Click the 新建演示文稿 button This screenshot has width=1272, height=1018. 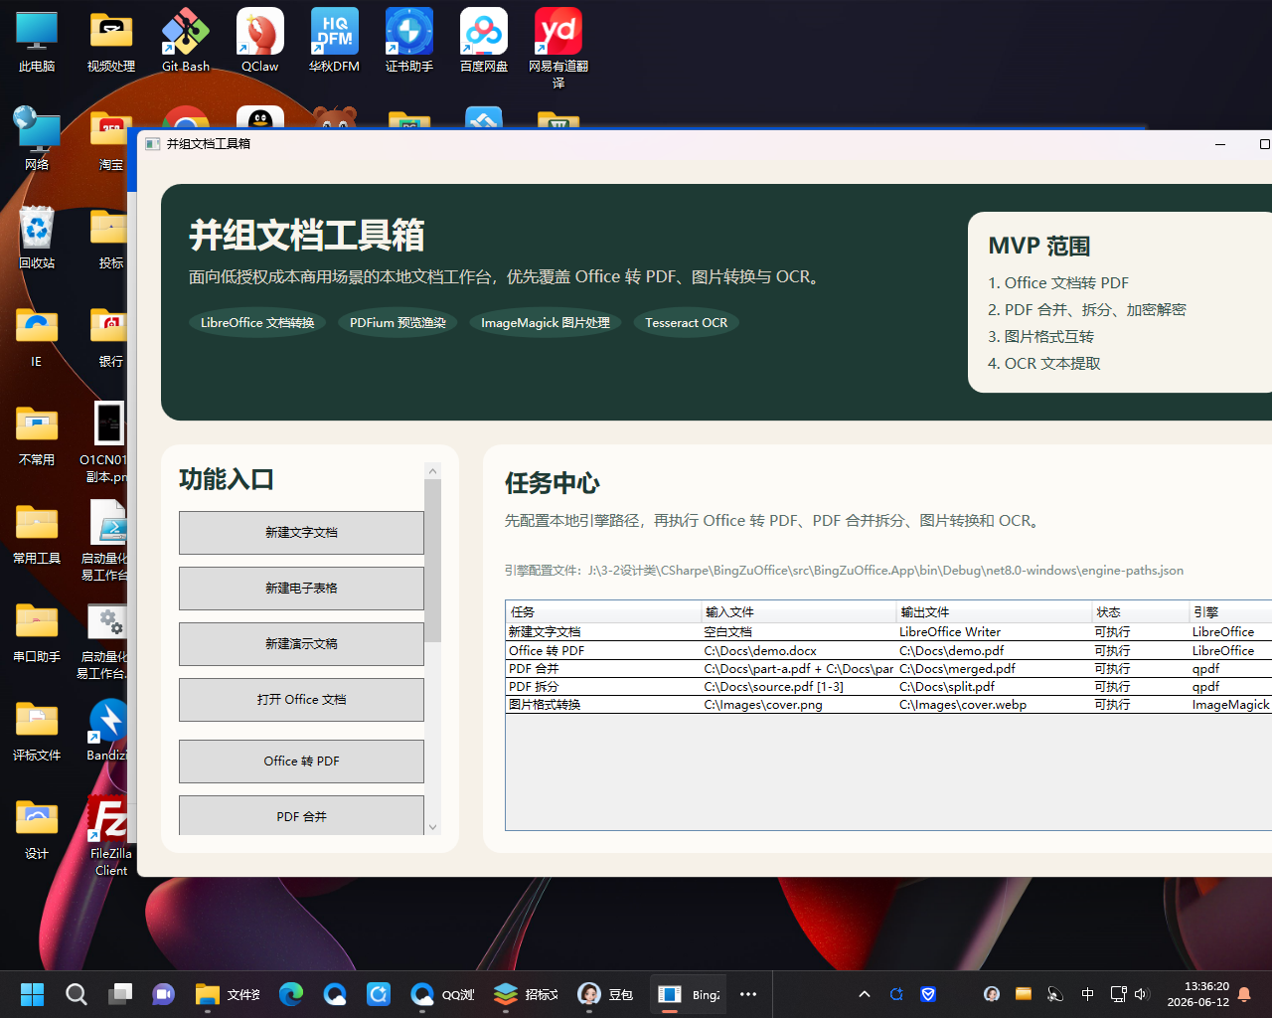click(x=301, y=644)
